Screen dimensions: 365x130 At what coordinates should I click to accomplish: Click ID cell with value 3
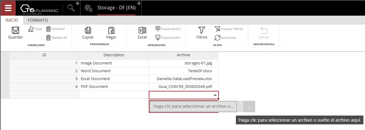[x=44, y=79]
